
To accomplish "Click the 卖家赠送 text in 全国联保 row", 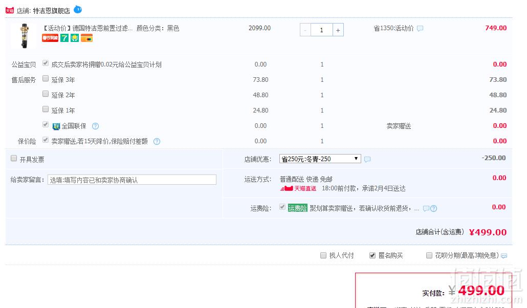I will pos(399,126).
